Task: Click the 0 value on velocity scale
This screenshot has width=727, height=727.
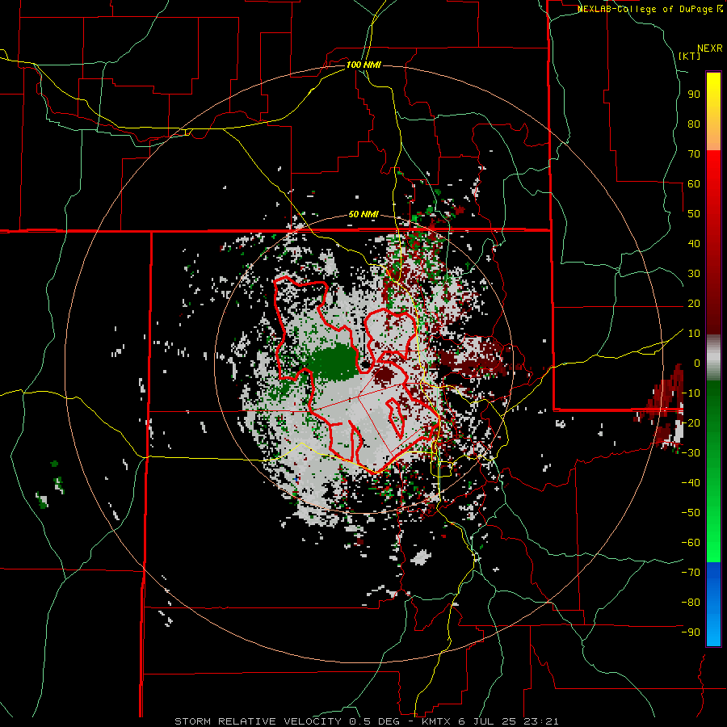Action: (x=697, y=363)
